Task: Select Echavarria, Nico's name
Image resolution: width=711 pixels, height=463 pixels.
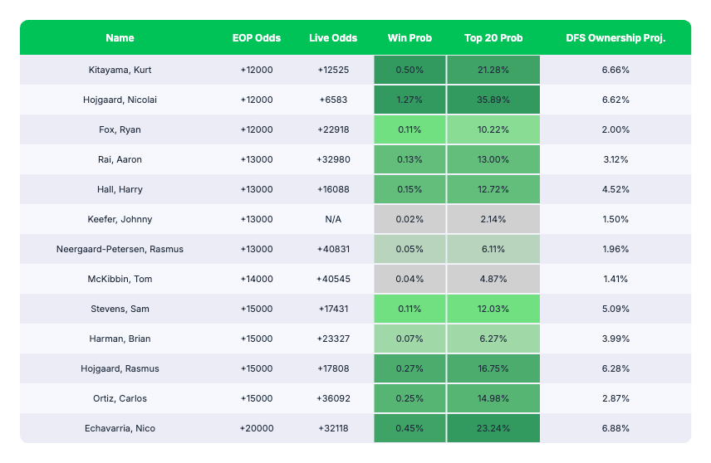Action: pos(120,428)
